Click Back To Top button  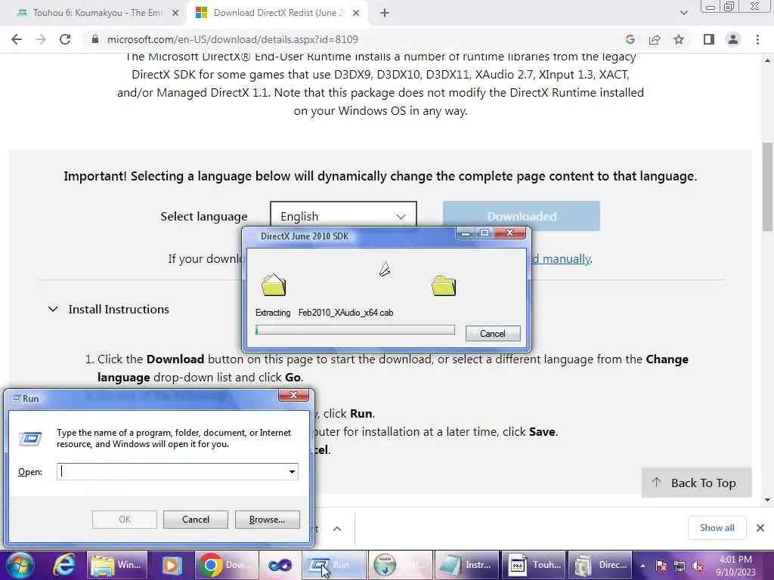pos(696,483)
